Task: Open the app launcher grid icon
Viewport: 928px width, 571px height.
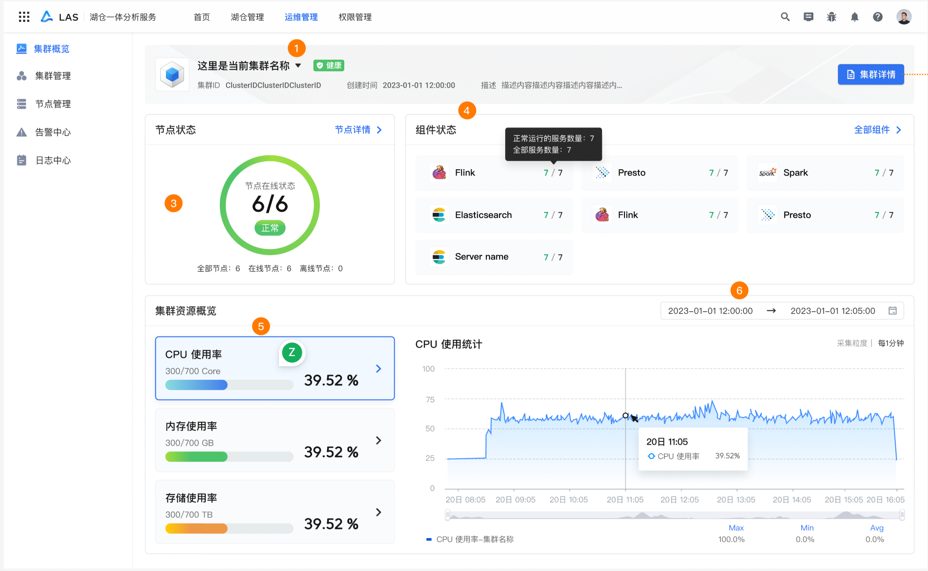Action: [24, 17]
